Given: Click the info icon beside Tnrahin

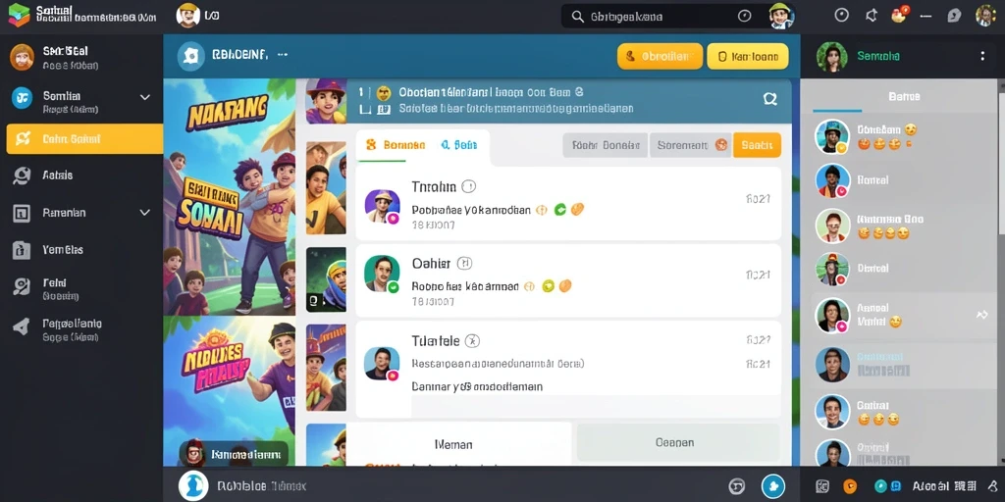Looking at the screenshot, I should (469, 187).
